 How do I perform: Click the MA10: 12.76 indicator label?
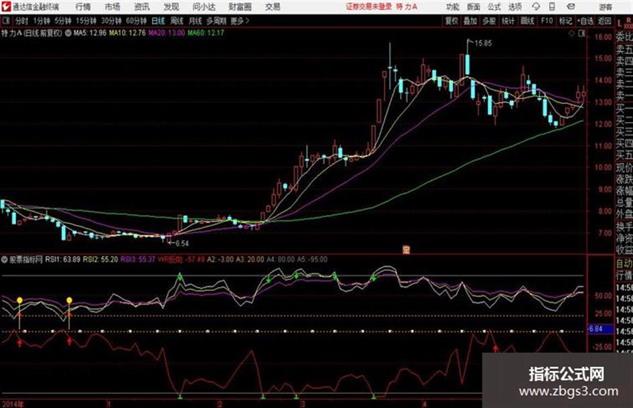(127, 33)
